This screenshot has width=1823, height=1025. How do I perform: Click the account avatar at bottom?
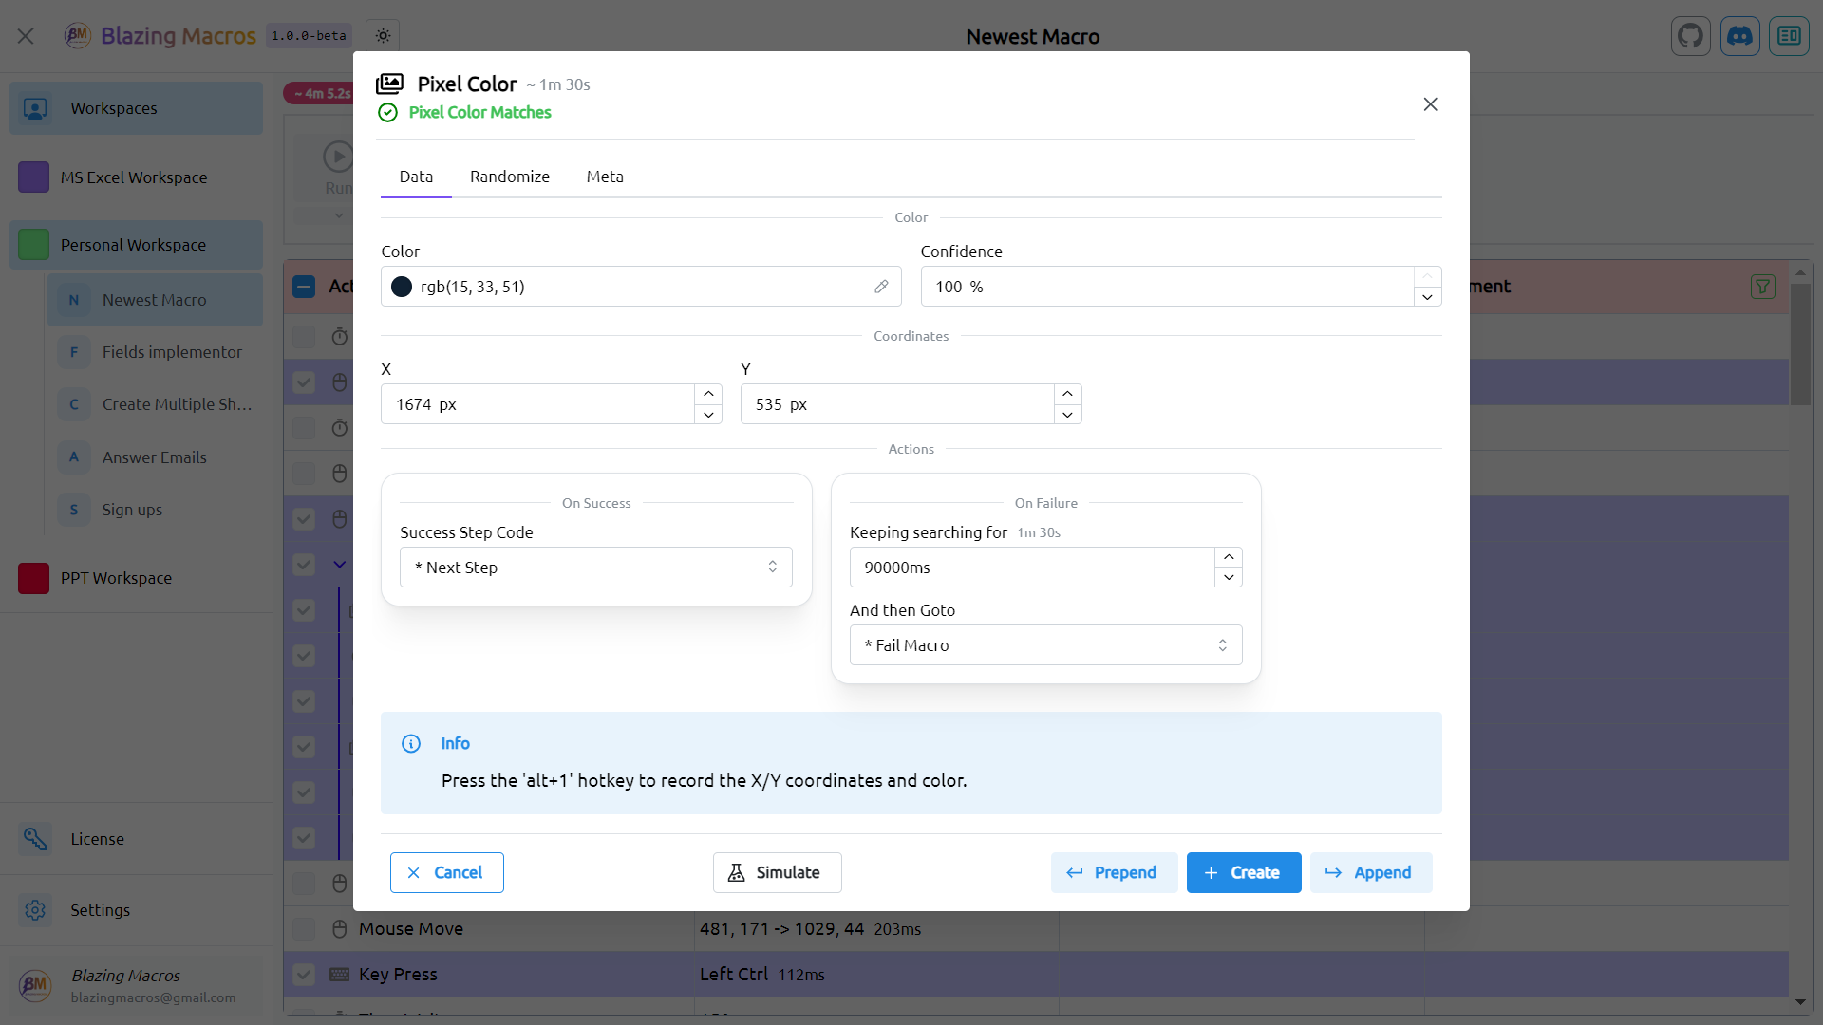click(x=35, y=985)
